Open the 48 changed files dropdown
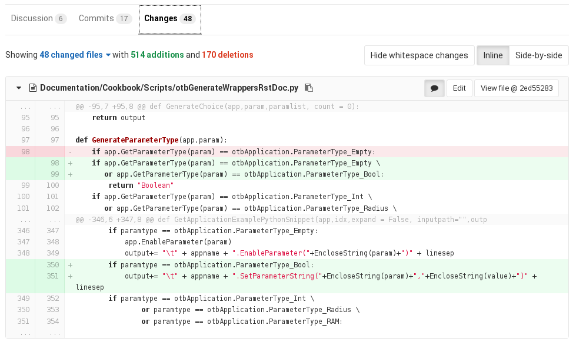 (x=75, y=55)
